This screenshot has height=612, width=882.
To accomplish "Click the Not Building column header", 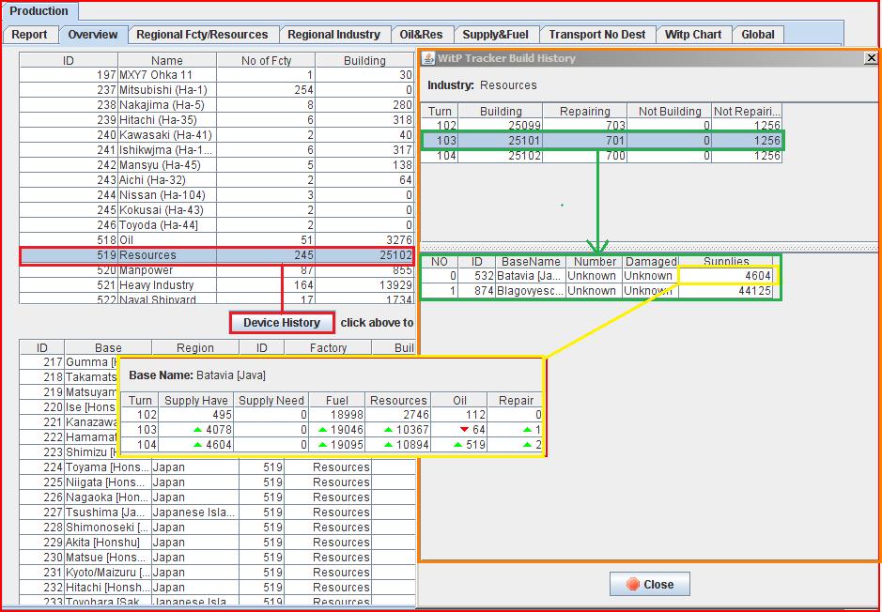I will 670,111.
